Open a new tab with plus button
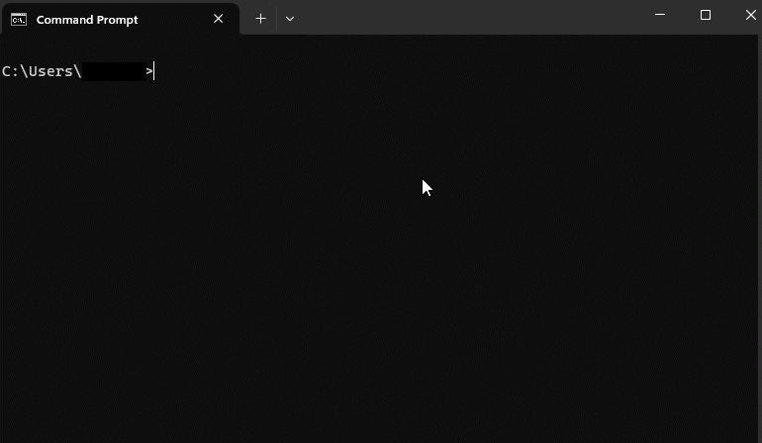The height and width of the screenshot is (443, 762). [x=260, y=19]
